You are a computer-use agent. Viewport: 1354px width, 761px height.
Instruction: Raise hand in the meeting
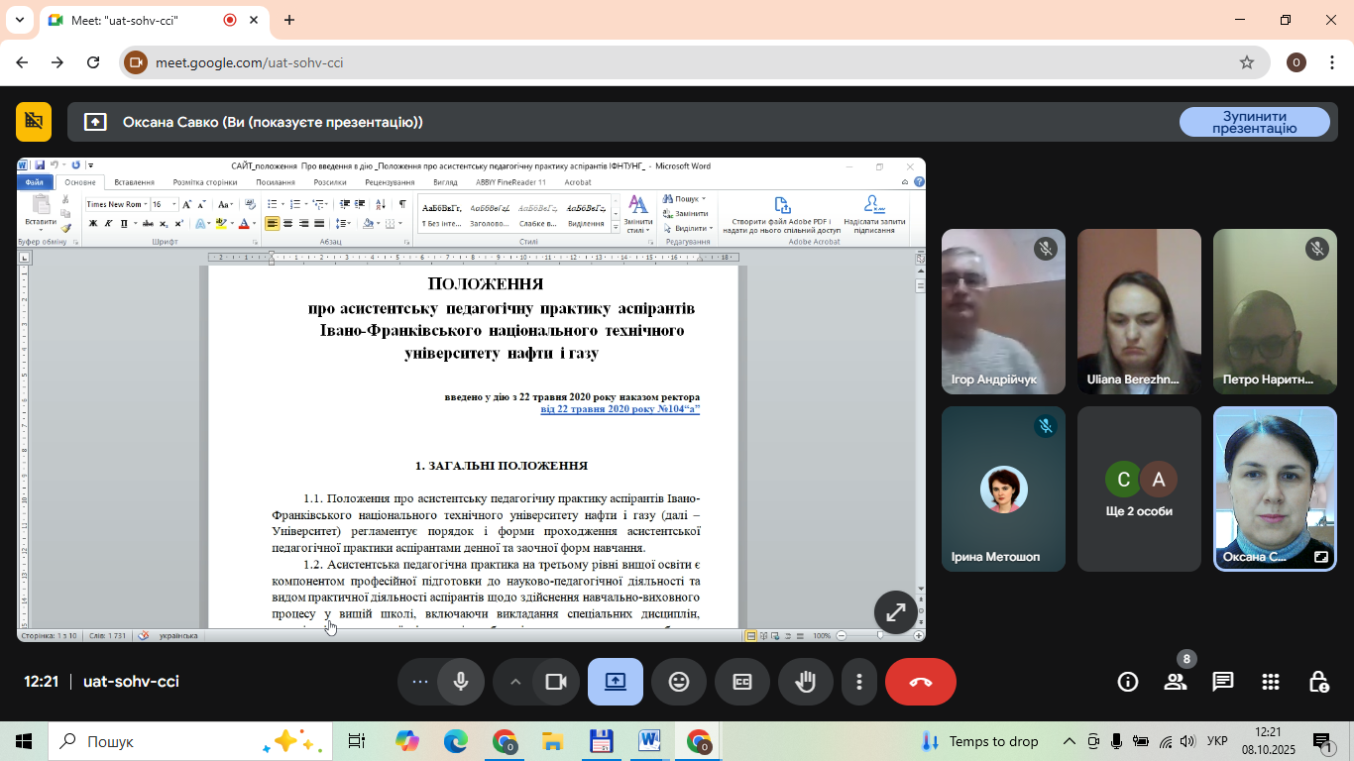[x=806, y=682]
